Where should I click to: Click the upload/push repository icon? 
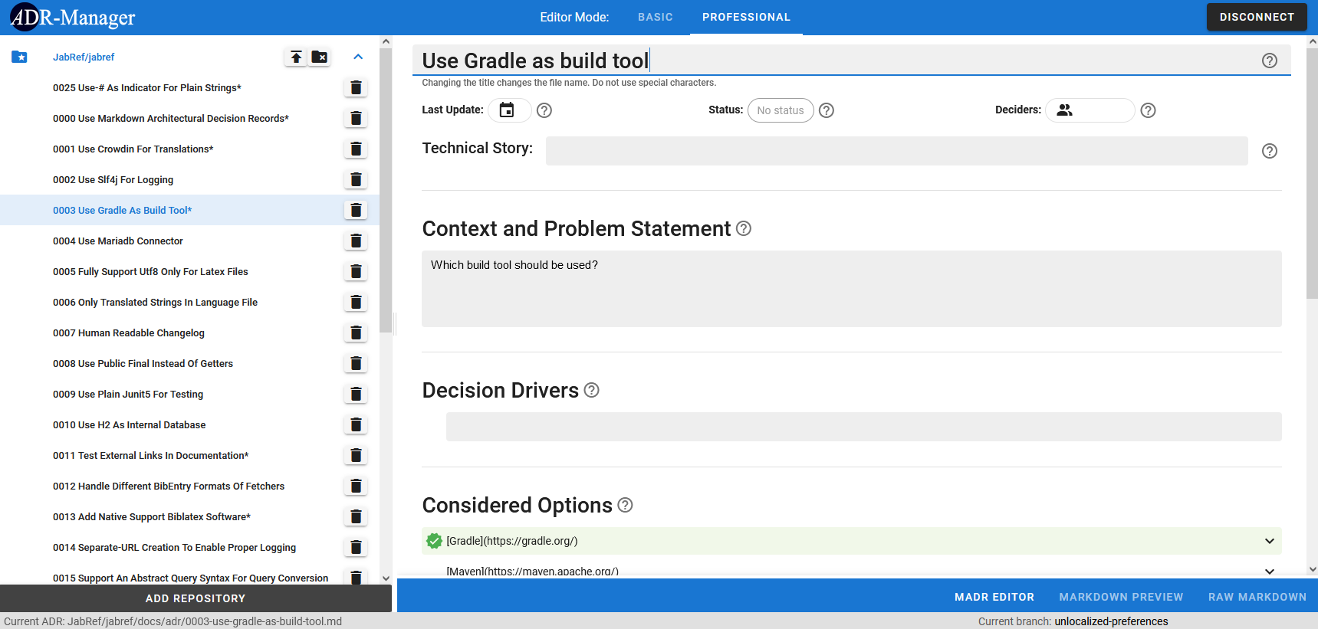click(296, 57)
